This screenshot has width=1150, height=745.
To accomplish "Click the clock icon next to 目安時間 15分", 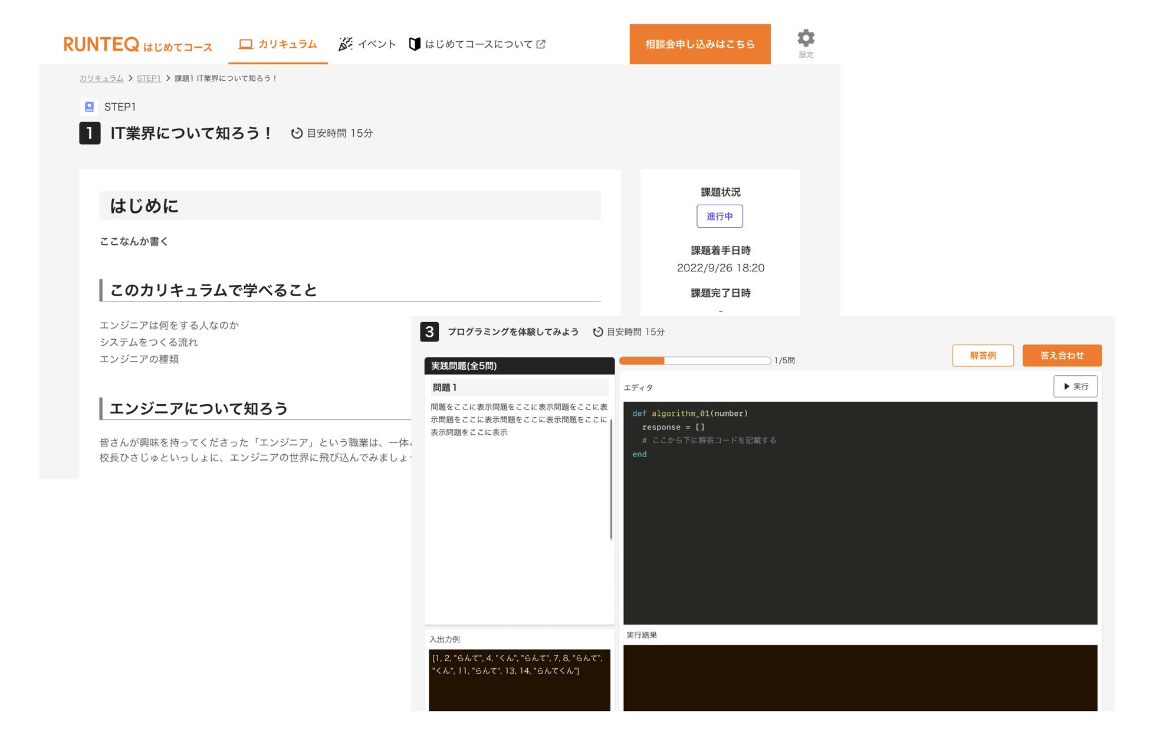I will (297, 133).
